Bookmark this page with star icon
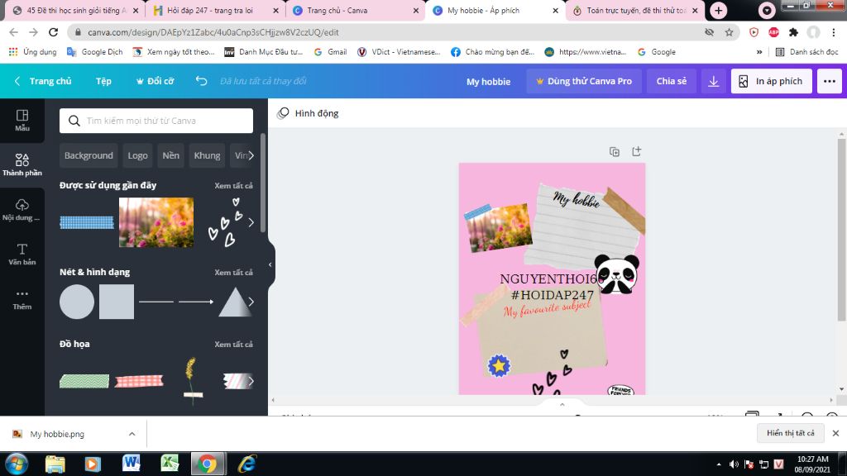 tap(730, 32)
